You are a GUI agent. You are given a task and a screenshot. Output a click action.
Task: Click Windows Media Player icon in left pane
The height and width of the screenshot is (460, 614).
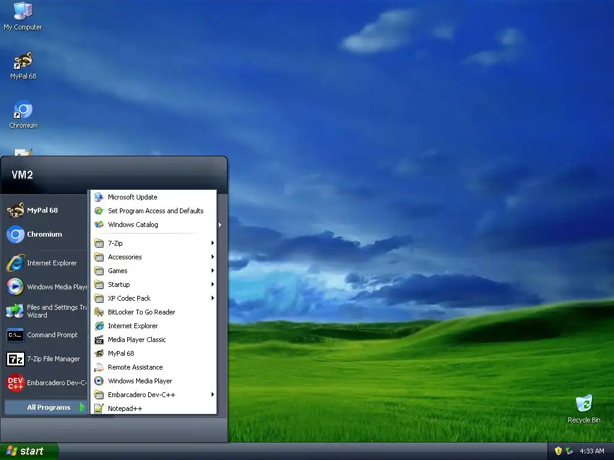pos(15,287)
